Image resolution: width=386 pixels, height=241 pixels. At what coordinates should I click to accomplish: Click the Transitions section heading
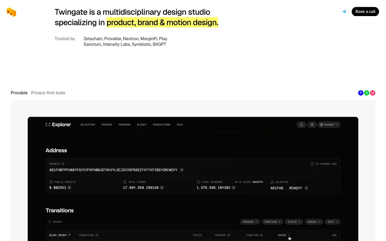60,210
